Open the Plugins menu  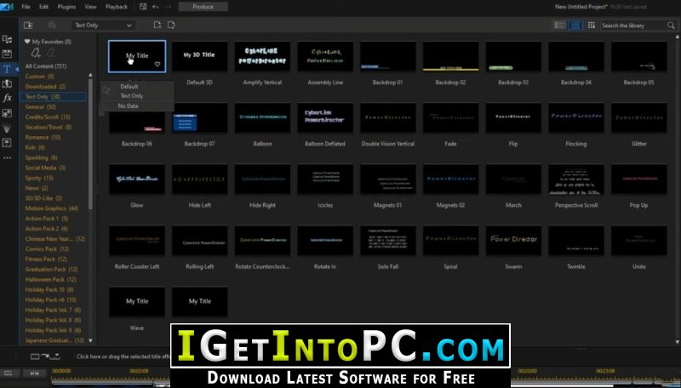click(68, 7)
